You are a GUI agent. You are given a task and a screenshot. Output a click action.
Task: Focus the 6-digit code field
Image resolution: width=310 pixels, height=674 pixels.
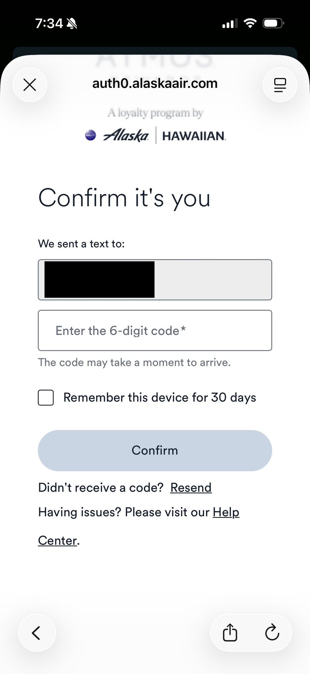coord(155,330)
